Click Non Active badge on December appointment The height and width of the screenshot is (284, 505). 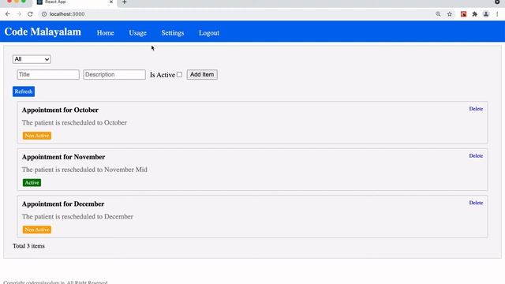click(x=37, y=230)
